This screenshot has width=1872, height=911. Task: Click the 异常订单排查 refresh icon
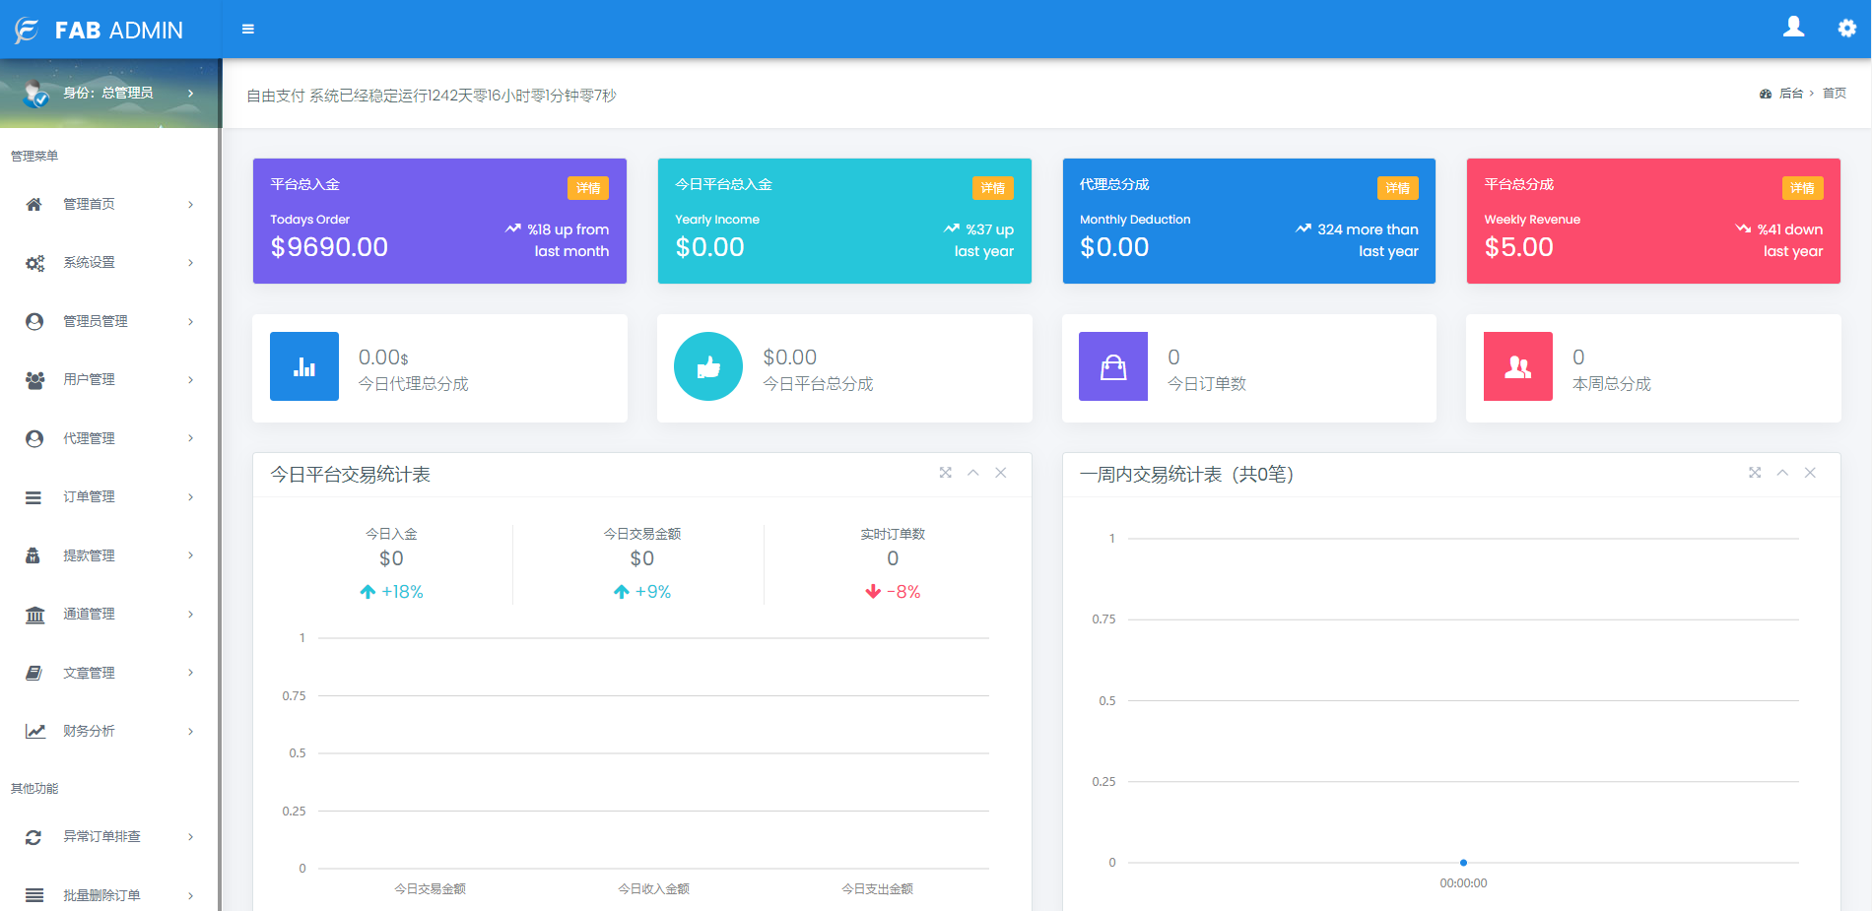tap(33, 837)
